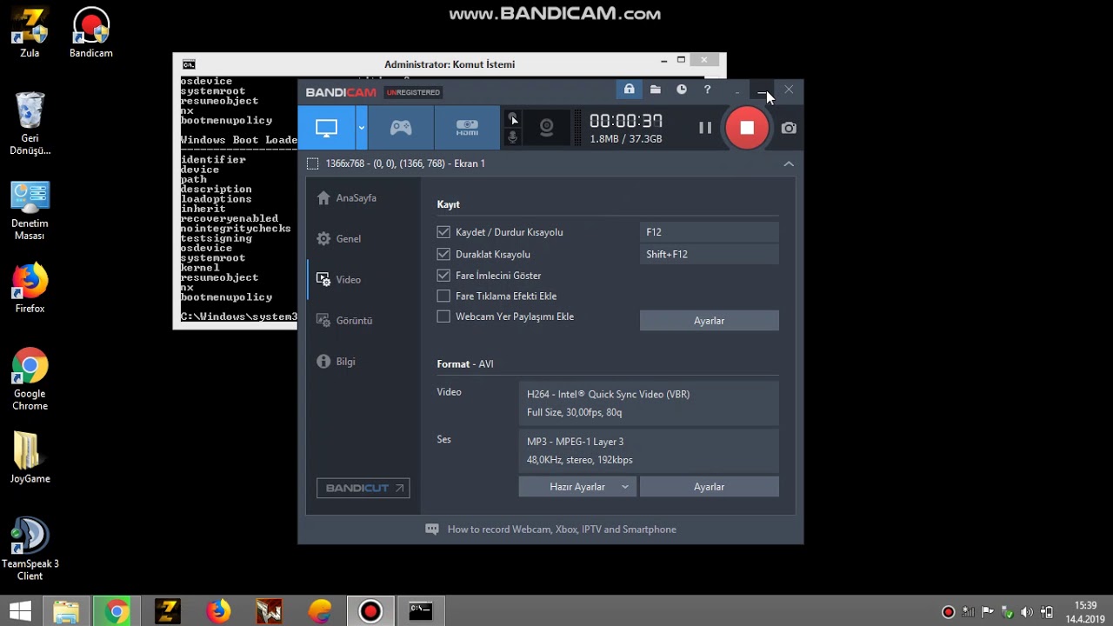The height and width of the screenshot is (626, 1113).
Task: Enable Webcam Yer Paylaşımı Ekle
Action: (443, 316)
